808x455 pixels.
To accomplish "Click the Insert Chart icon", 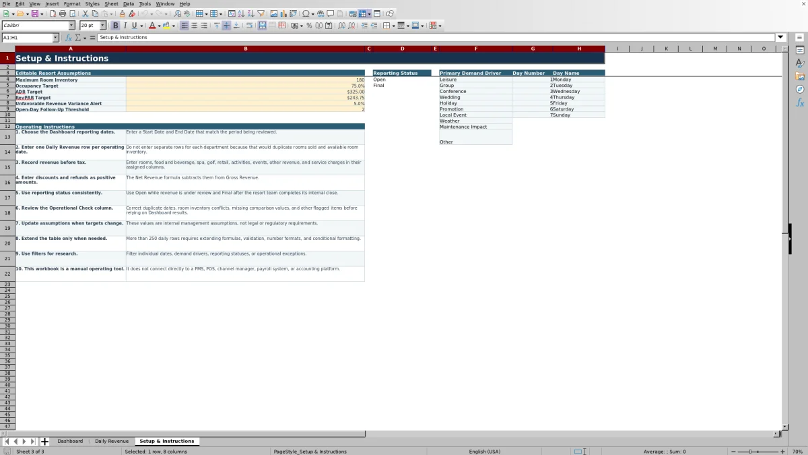I will coord(283,13).
